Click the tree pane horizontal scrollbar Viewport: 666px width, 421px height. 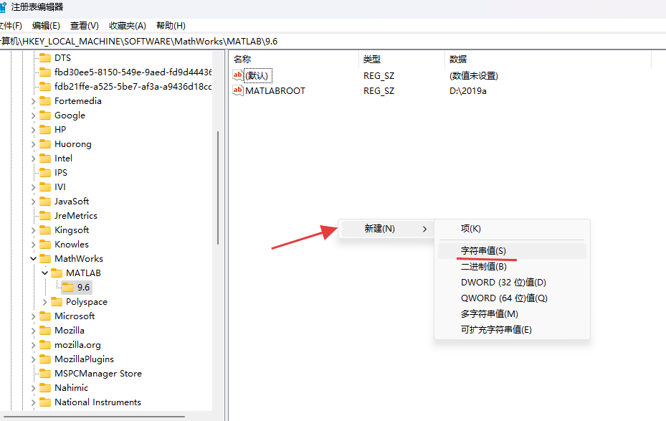click(x=94, y=417)
